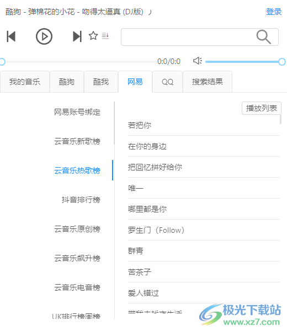This screenshot has width=287, height=331.
Task: Select the 抖音排行榜 chart
Action: 81,200
